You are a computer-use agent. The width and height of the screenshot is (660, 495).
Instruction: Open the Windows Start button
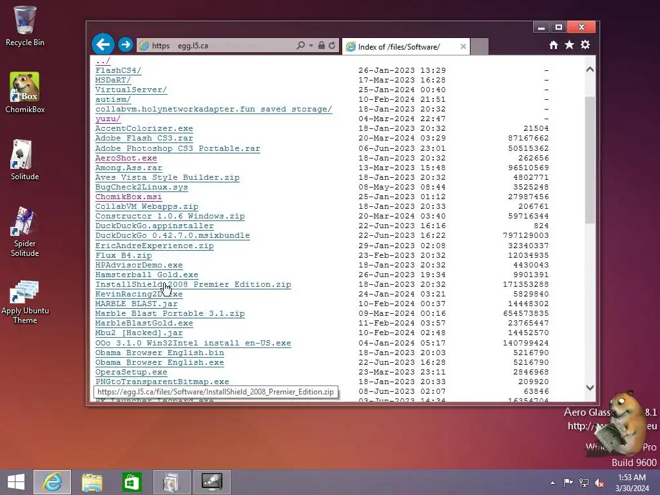click(16, 482)
